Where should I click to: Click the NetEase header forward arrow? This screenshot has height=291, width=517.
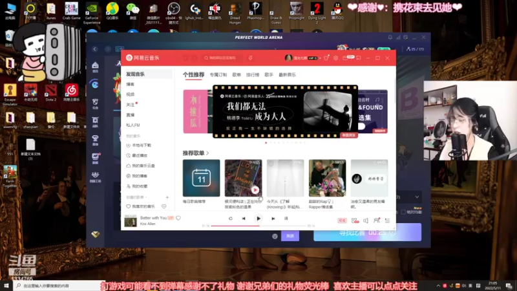pos(195,58)
